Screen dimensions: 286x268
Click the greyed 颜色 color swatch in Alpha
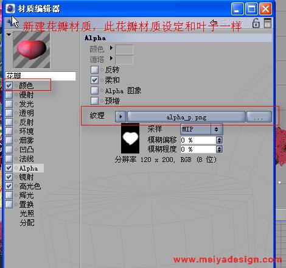(x=124, y=49)
